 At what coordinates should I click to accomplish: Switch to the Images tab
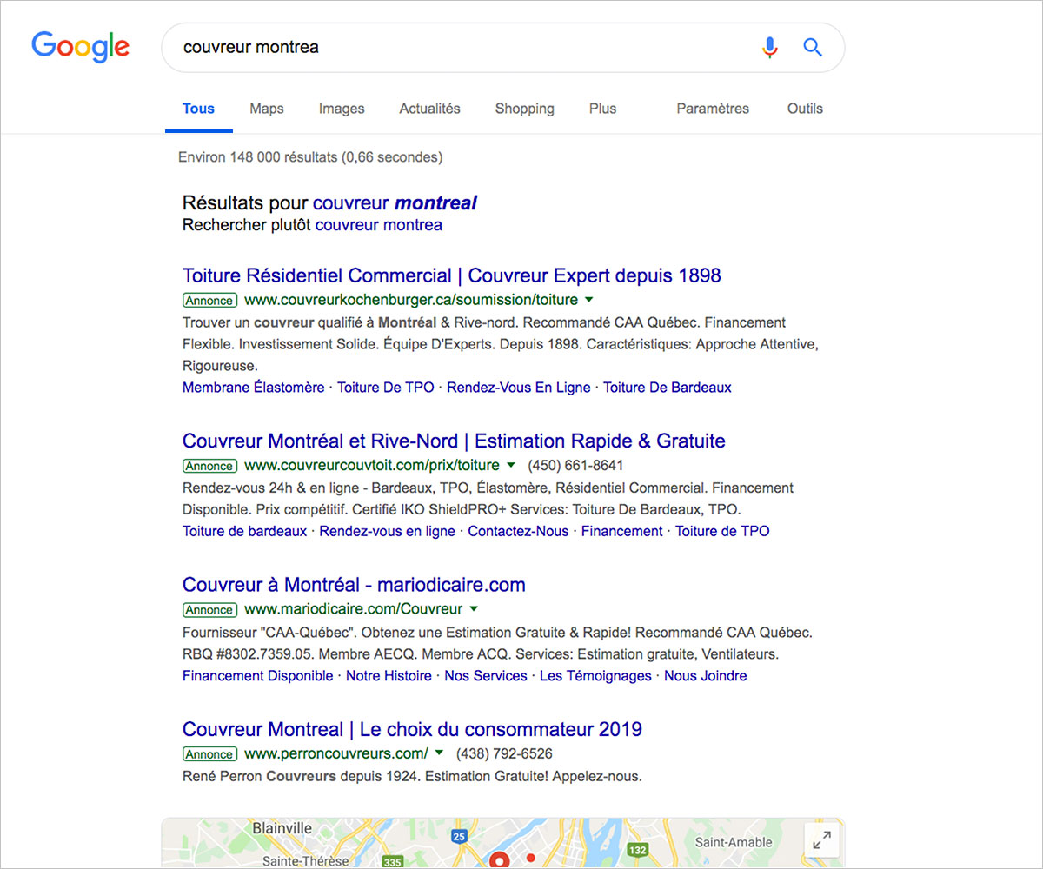click(341, 108)
